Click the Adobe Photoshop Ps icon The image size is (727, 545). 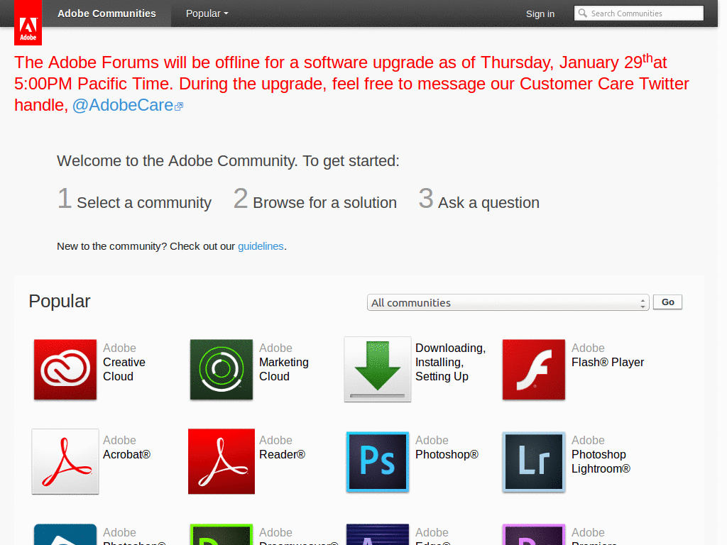(377, 461)
